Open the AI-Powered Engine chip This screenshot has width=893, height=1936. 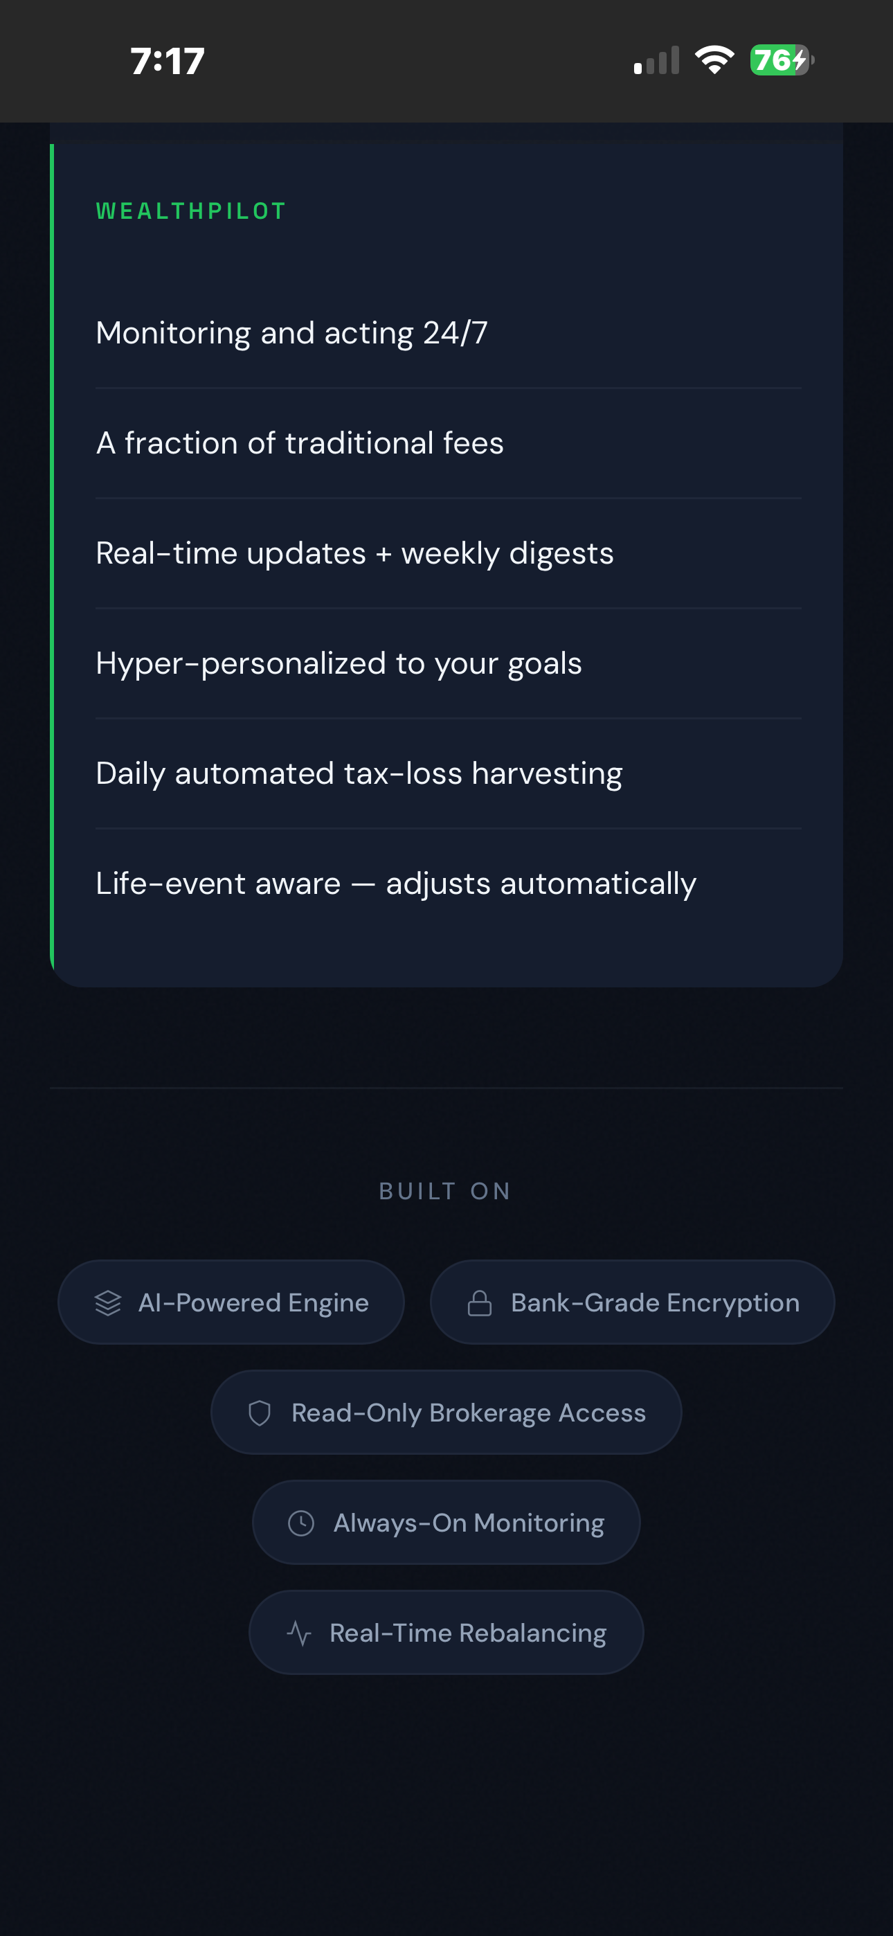[x=231, y=1302]
